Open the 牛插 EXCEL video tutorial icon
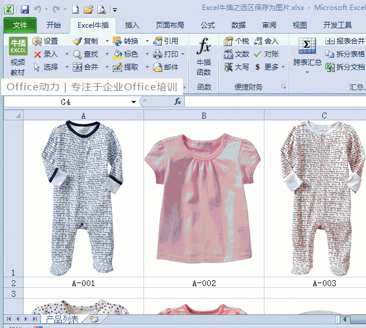366x328 pixels. 18,46
